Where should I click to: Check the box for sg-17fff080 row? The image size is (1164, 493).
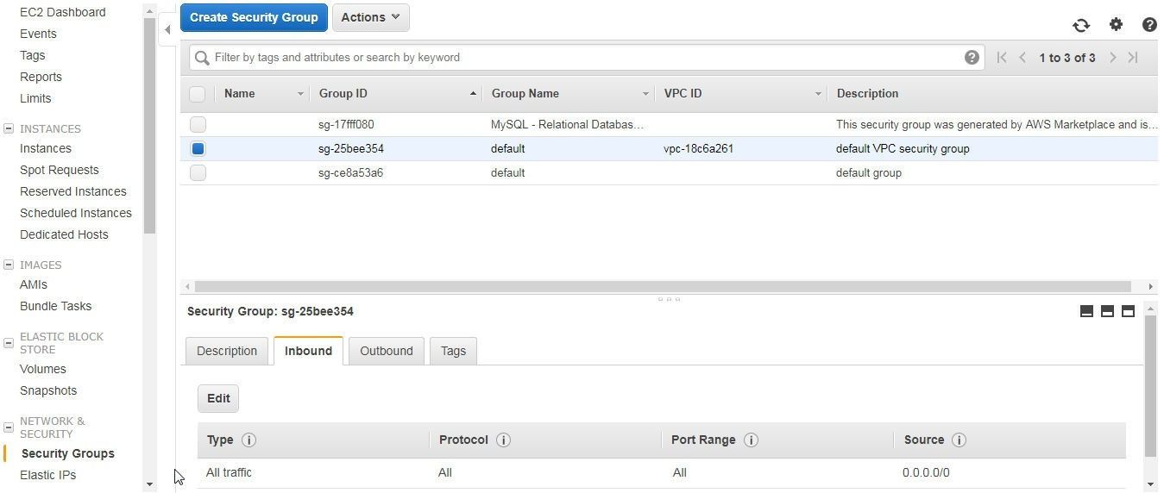tap(198, 124)
